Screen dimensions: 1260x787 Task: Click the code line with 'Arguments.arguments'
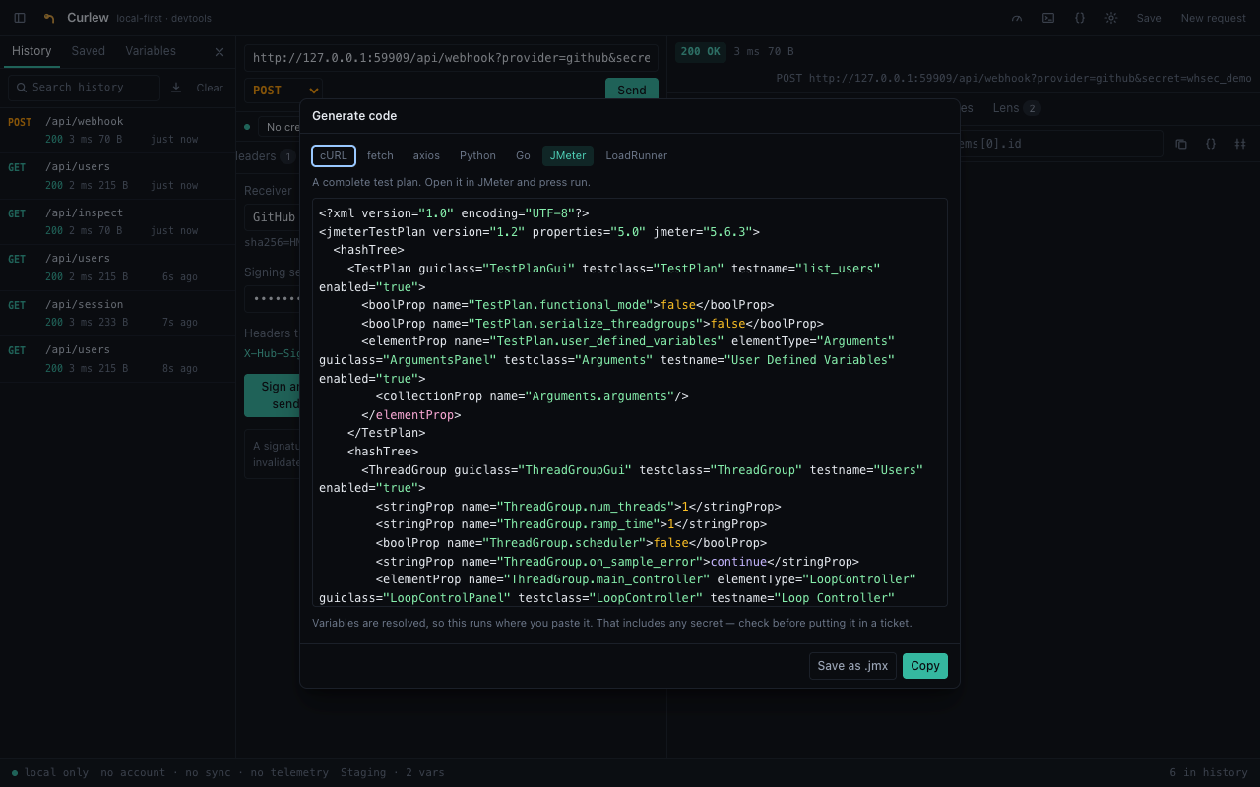click(532, 396)
